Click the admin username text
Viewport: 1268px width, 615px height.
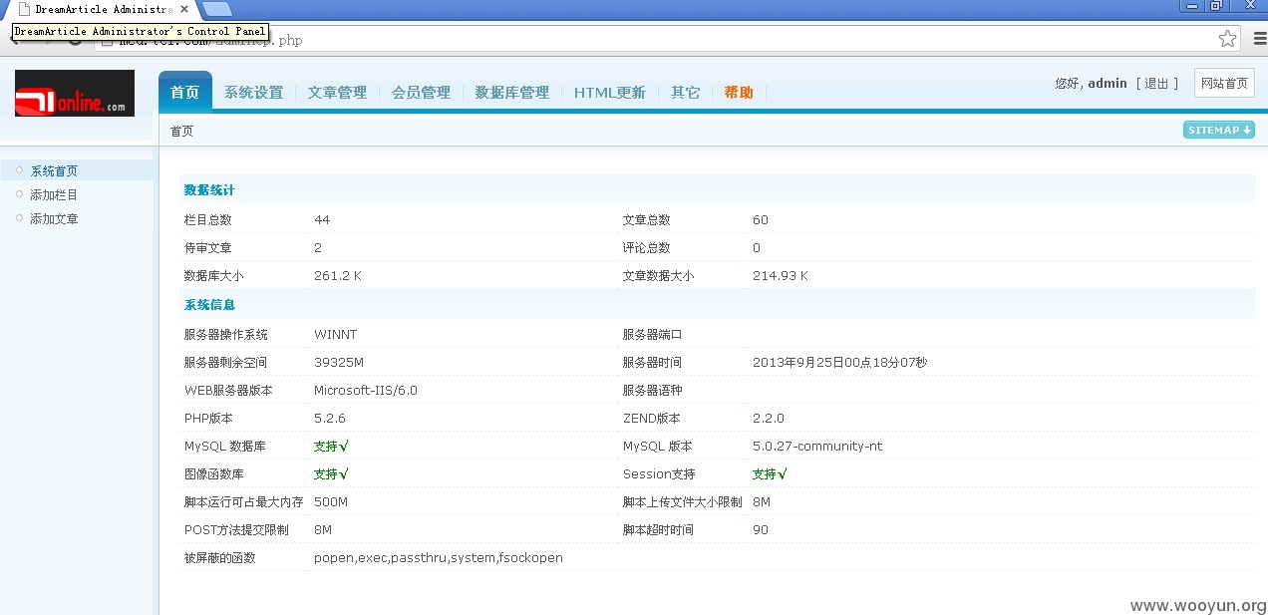click(x=1108, y=84)
